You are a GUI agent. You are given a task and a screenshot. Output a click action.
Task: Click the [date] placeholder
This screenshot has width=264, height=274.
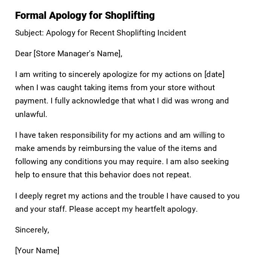tap(214, 74)
